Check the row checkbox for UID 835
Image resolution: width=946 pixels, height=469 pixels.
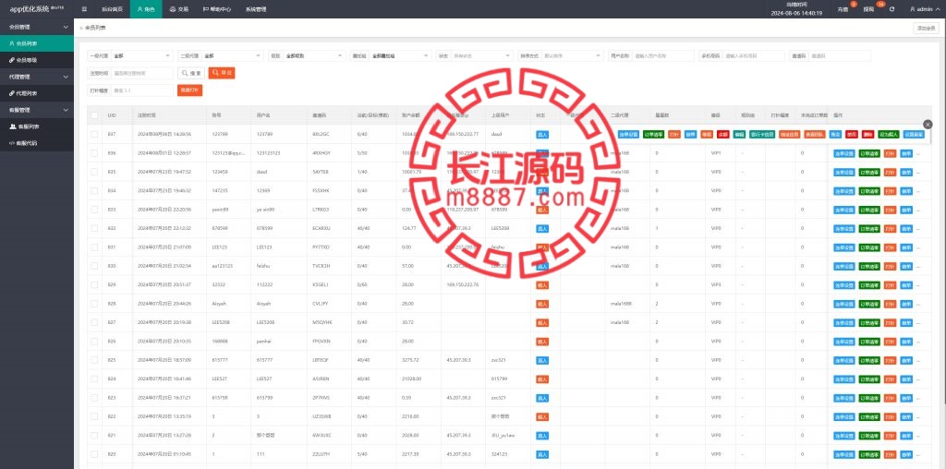(94, 172)
